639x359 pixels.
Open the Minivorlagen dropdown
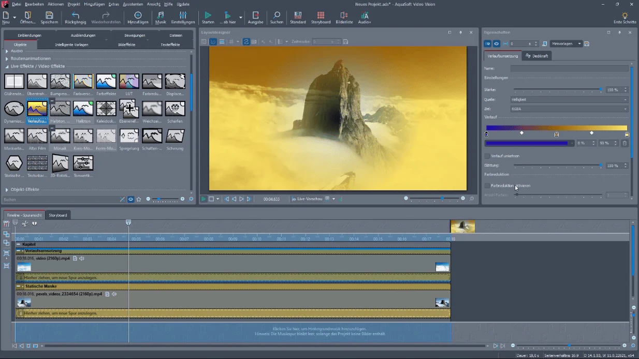click(566, 44)
